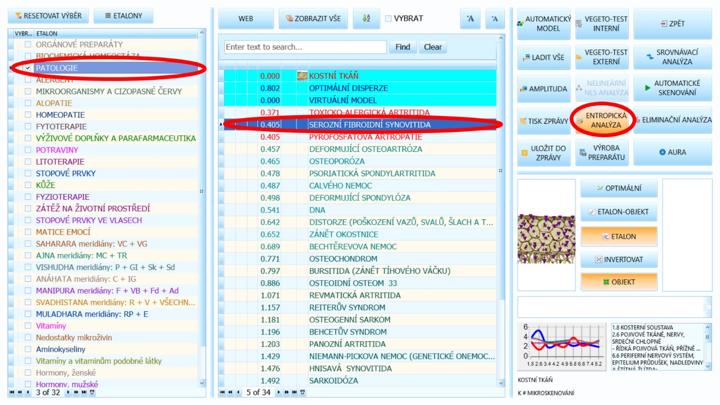Uncheck the Patologie etalon checkbox
Image resolution: width=720 pixels, height=405 pixels.
click(x=28, y=68)
